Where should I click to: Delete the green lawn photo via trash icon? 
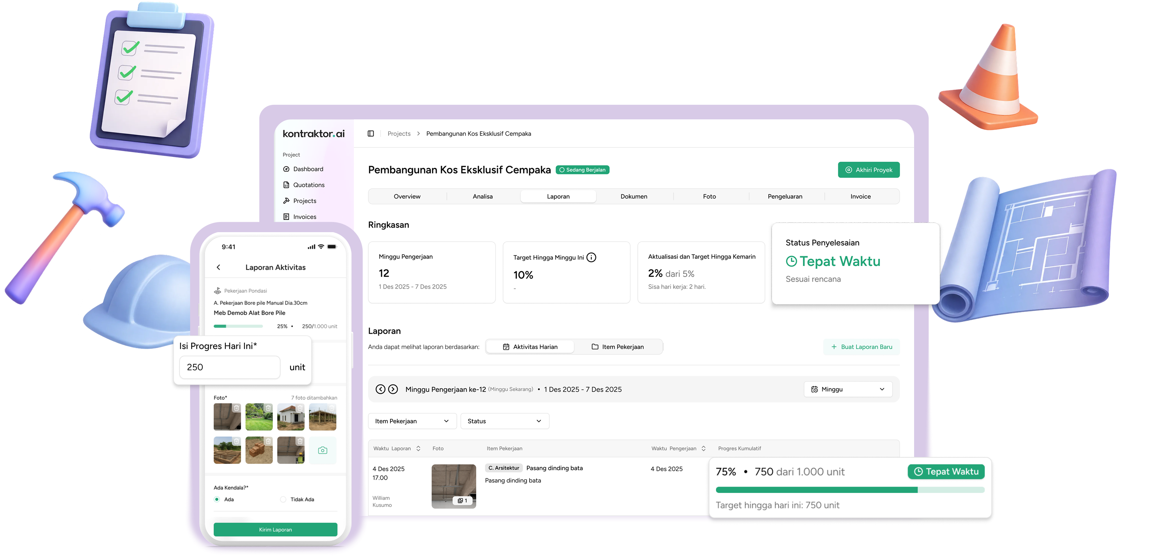point(268,408)
